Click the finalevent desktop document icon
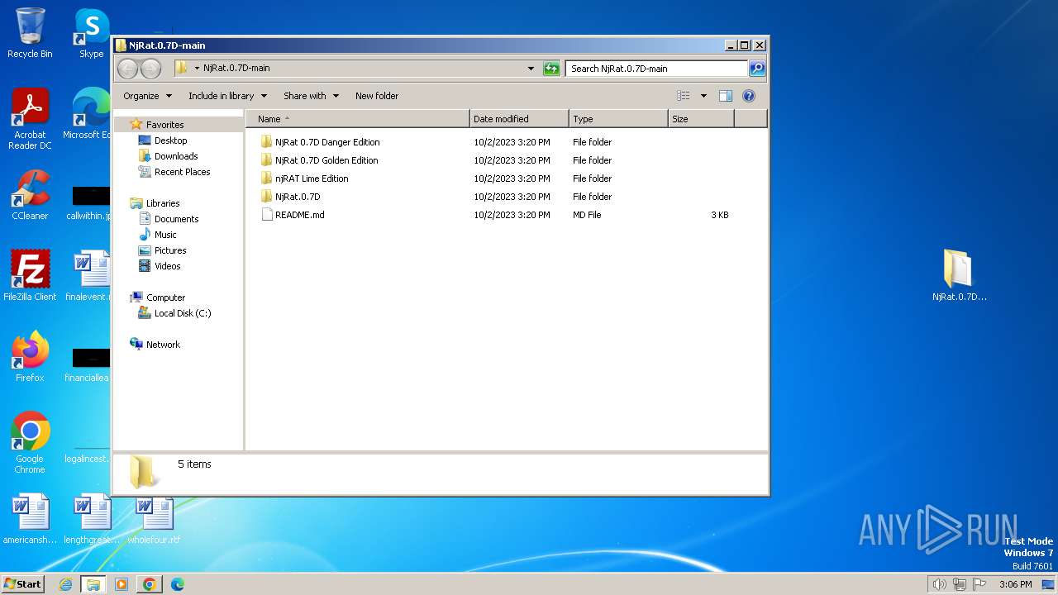1058x595 pixels. click(x=89, y=276)
